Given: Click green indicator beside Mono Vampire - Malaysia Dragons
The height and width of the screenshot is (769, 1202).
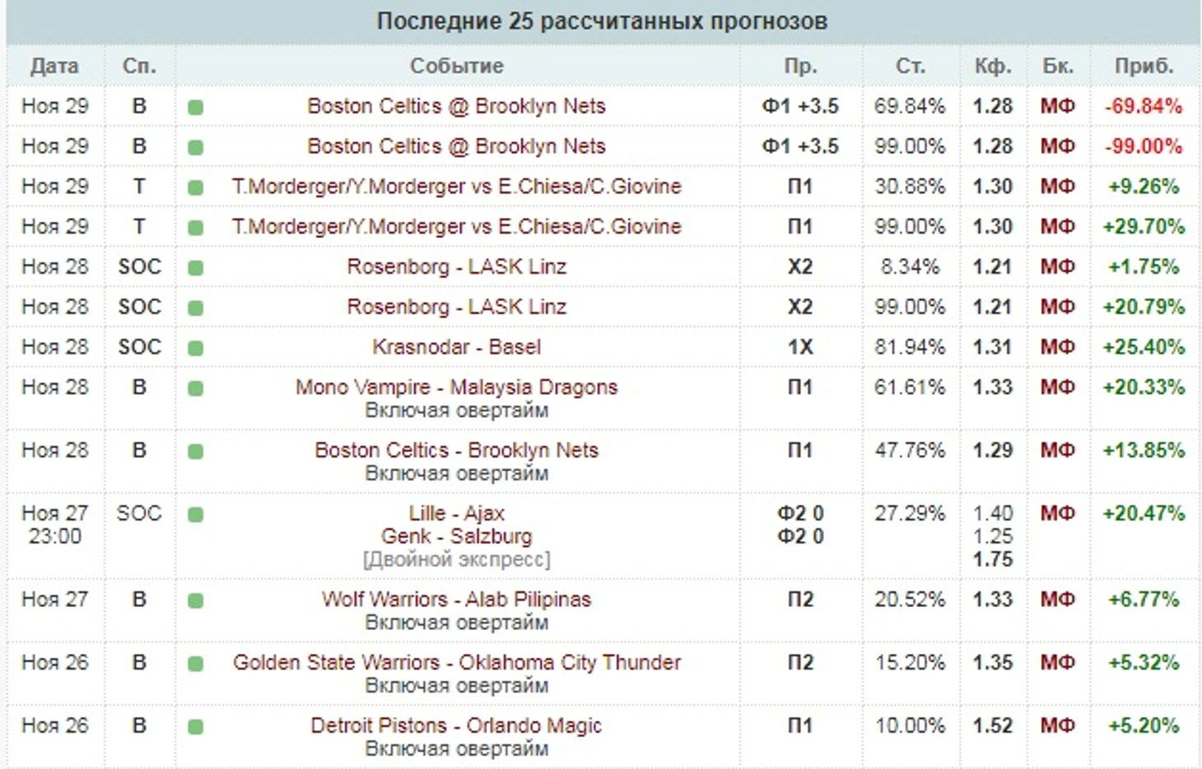Looking at the screenshot, I should pos(195,388).
